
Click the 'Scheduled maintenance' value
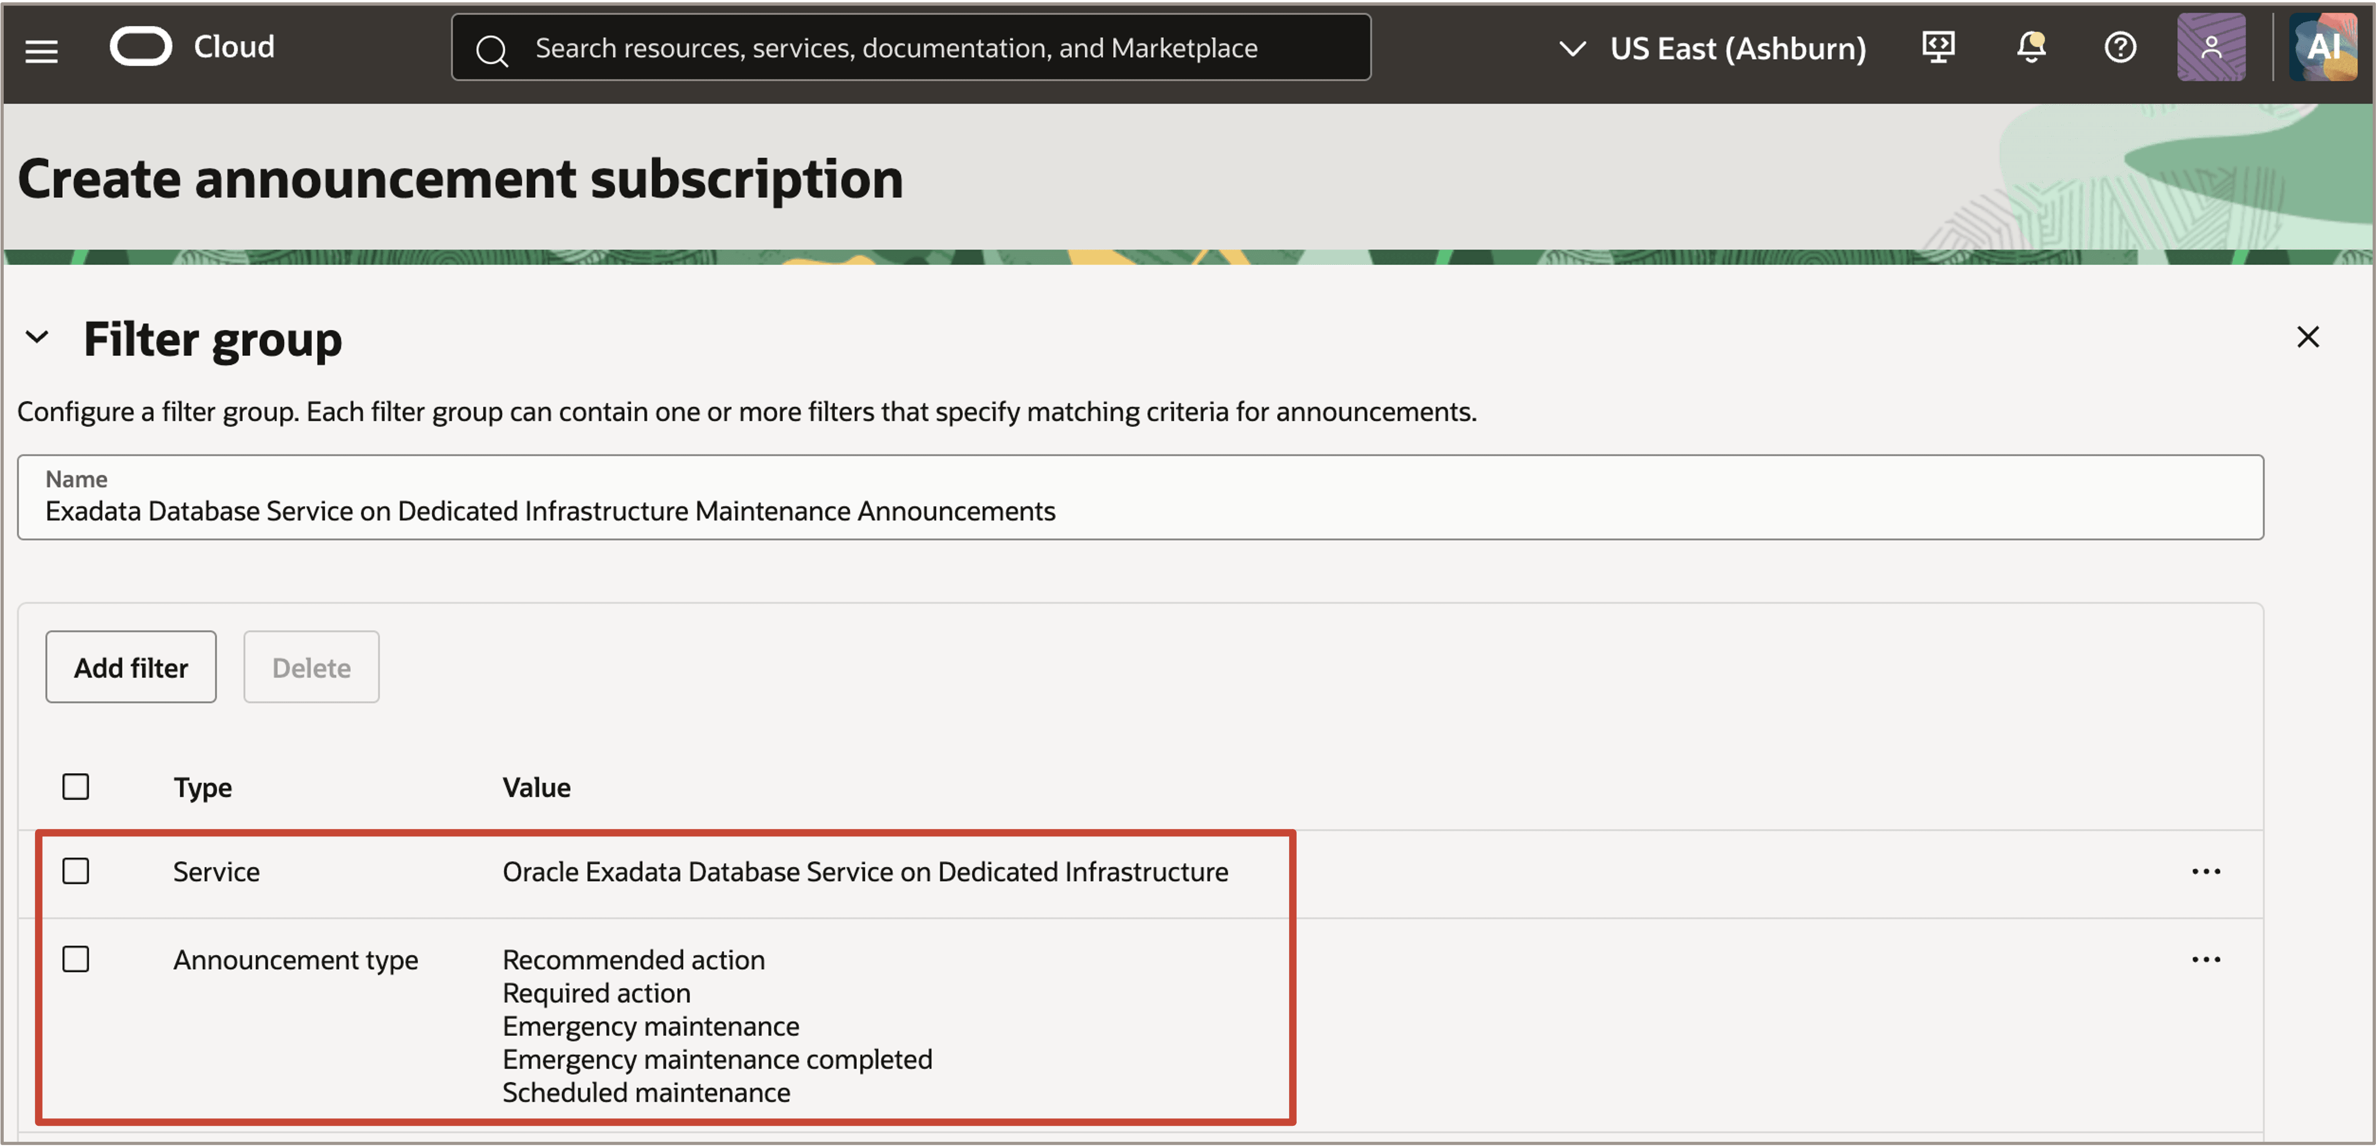tap(646, 1093)
